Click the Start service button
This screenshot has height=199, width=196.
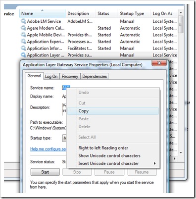(45, 172)
